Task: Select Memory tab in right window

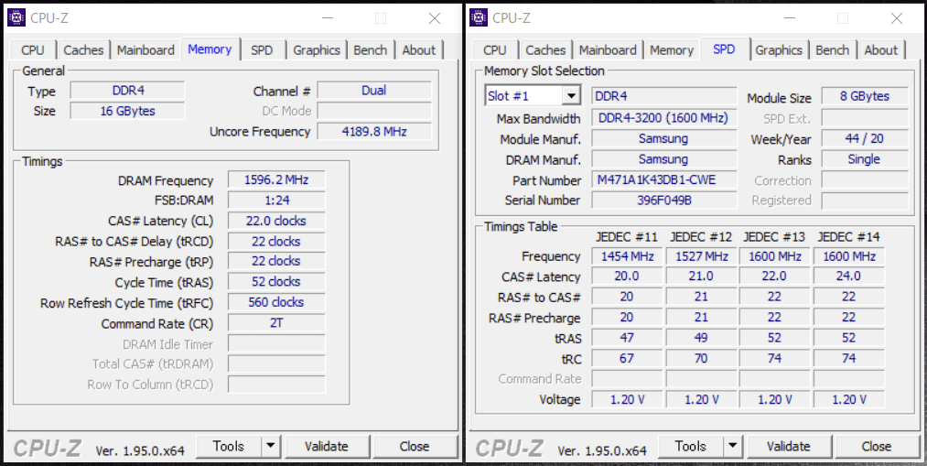Action: [x=672, y=50]
